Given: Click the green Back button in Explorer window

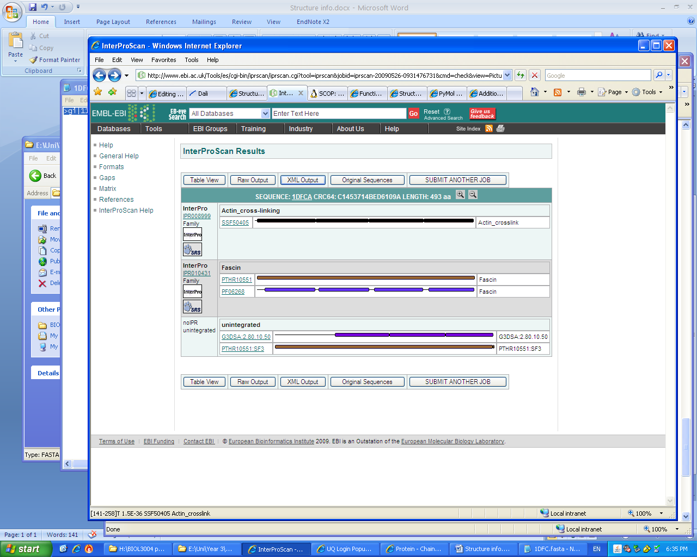Looking at the screenshot, I should pyautogui.click(x=35, y=175).
